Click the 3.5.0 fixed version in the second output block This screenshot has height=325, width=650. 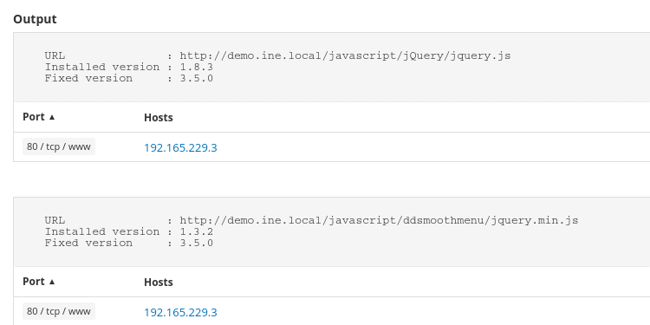point(197,243)
